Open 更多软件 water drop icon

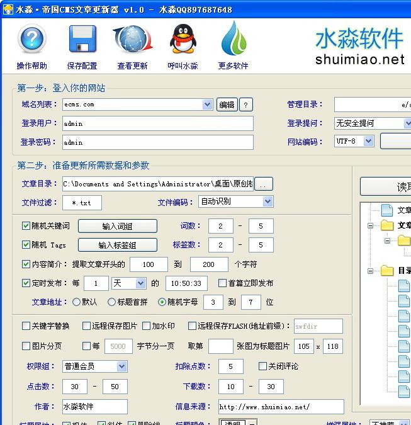pyautogui.click(x=234, y=38)
